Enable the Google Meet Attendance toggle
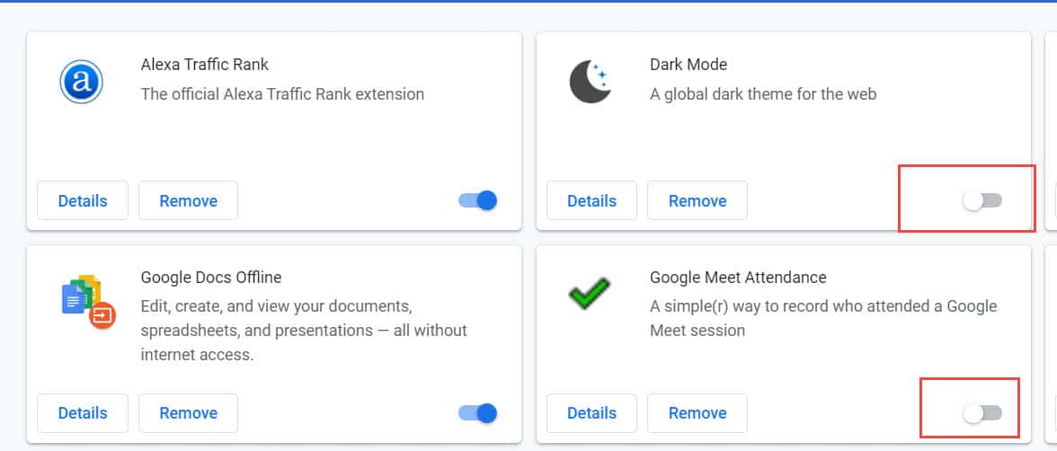The image size is (1057, 451). pos(982,413)
